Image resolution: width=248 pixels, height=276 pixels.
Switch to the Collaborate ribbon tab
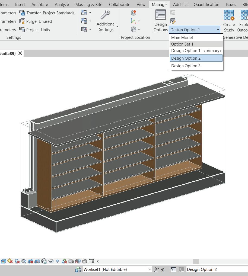(119, 5)
